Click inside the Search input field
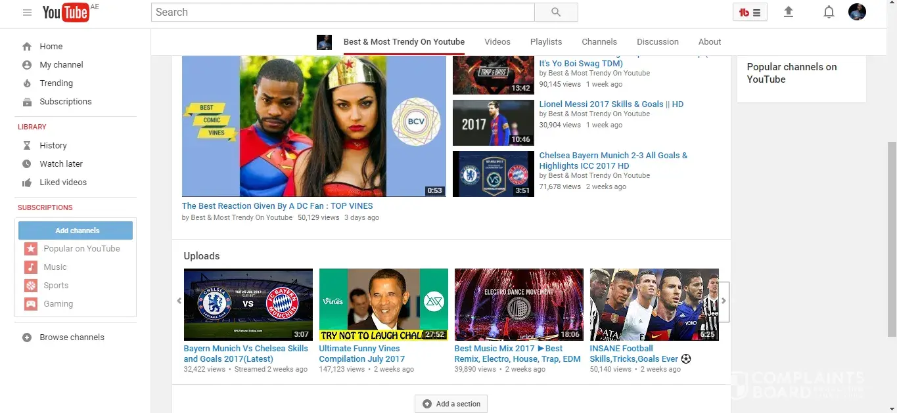 coord(342,12)
